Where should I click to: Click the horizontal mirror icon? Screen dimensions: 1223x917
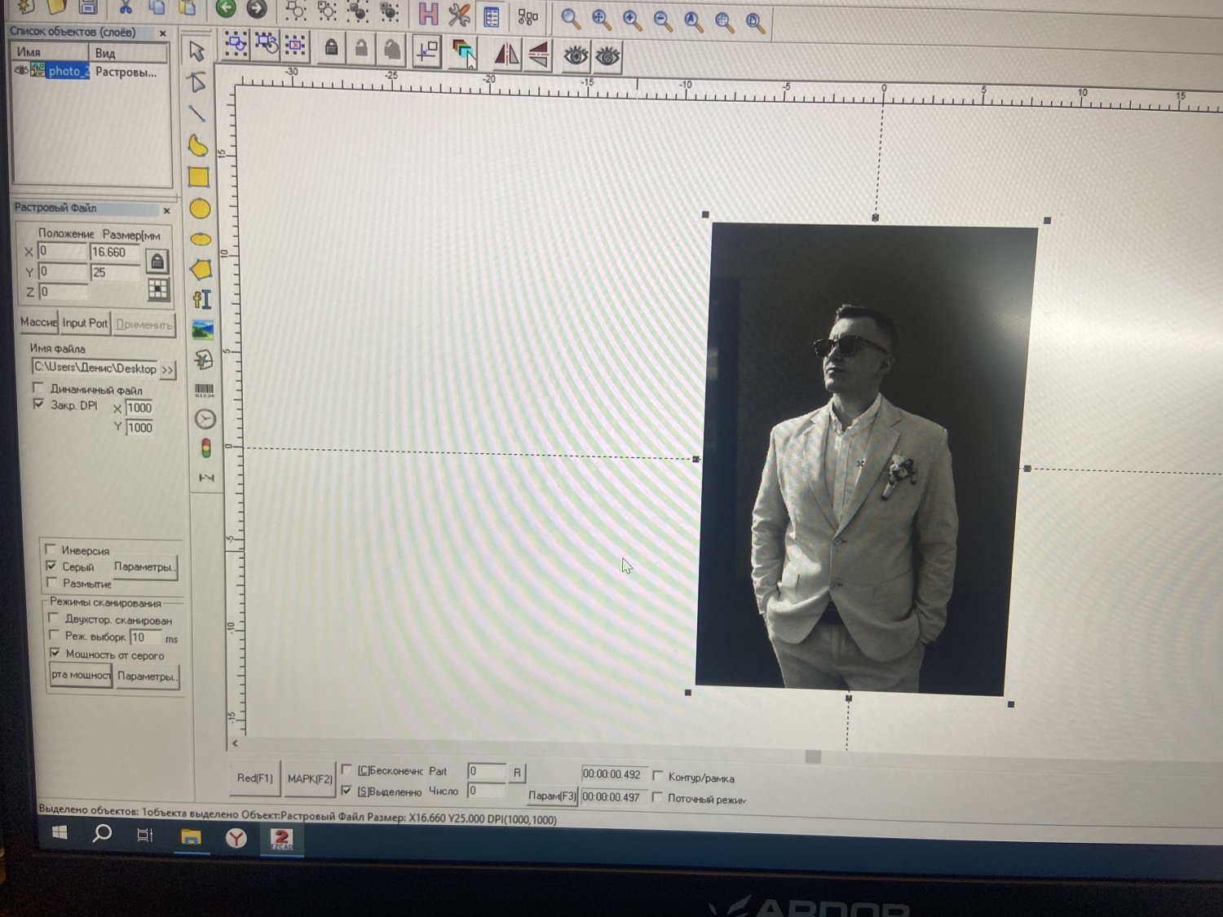[506, 55]
